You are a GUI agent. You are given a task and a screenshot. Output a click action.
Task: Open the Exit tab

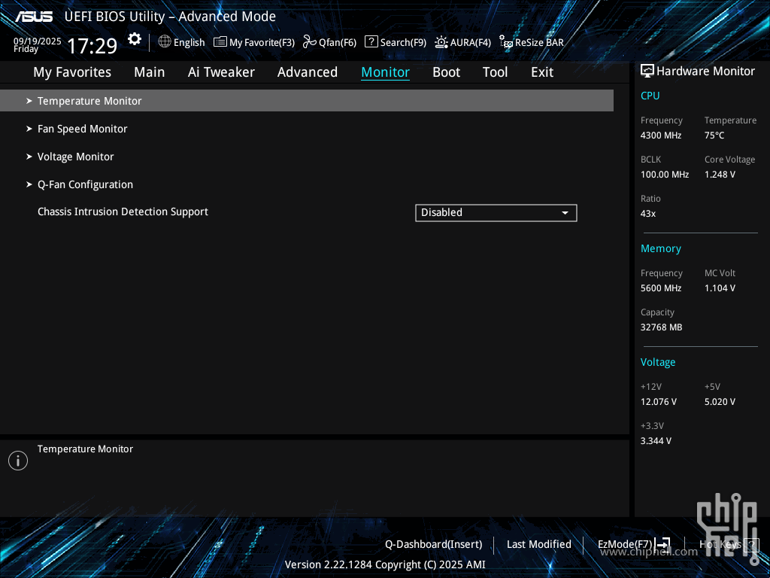[542, 72]
